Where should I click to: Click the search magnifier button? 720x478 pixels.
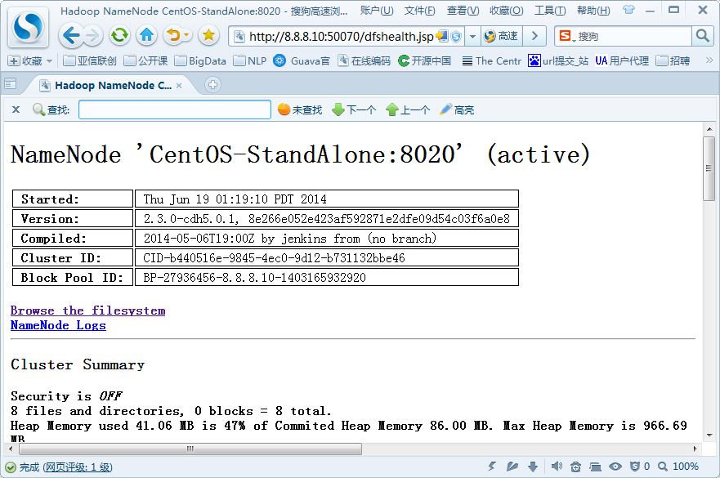pyautogui.click(x=702, y=36)
